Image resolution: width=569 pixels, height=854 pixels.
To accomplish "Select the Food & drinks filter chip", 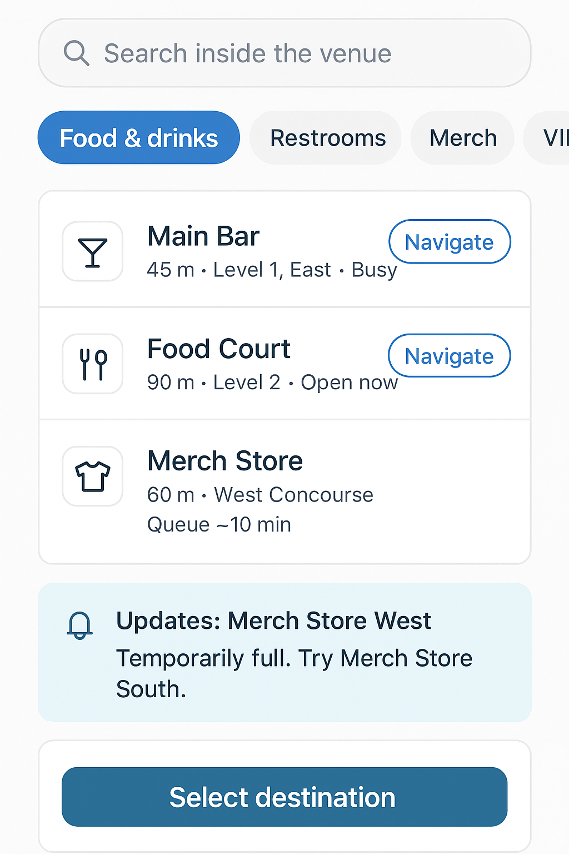I will click(x=138, y=138).
